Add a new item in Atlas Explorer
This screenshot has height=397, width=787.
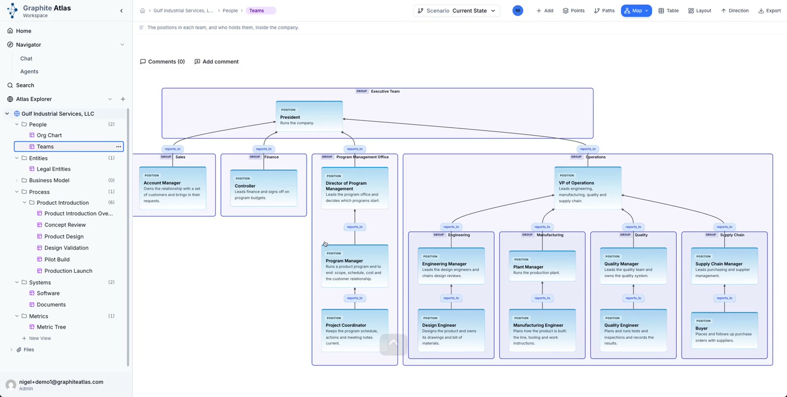(x=123, y=99)
